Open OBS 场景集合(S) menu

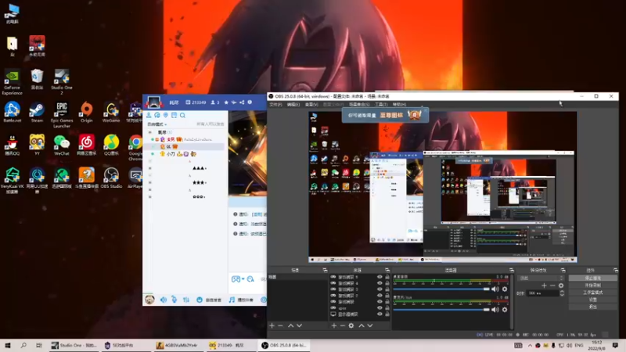pos(359,105)
